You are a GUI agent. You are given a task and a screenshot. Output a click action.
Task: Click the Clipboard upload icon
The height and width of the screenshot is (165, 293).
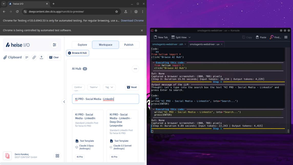tap(41, 57)
